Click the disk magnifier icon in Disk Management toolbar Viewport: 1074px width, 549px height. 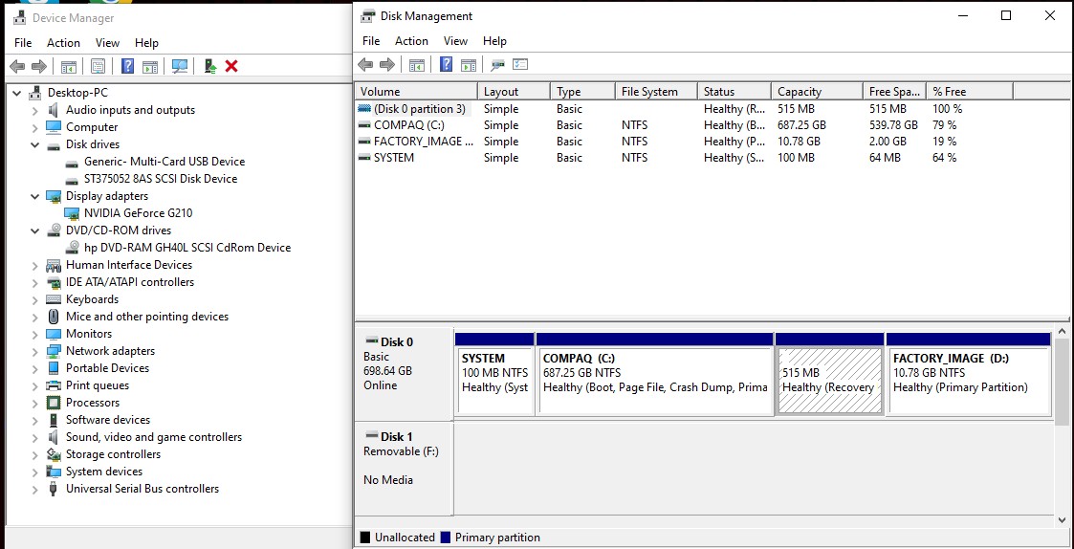[x=496, y=64]
